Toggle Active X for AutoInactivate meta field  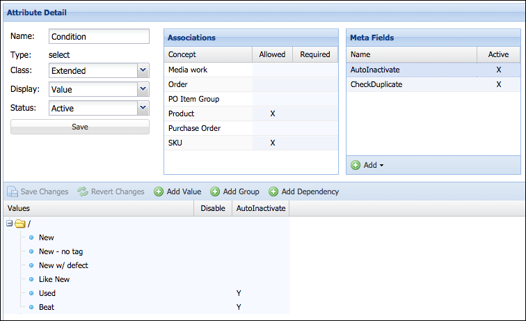[498, 70]
